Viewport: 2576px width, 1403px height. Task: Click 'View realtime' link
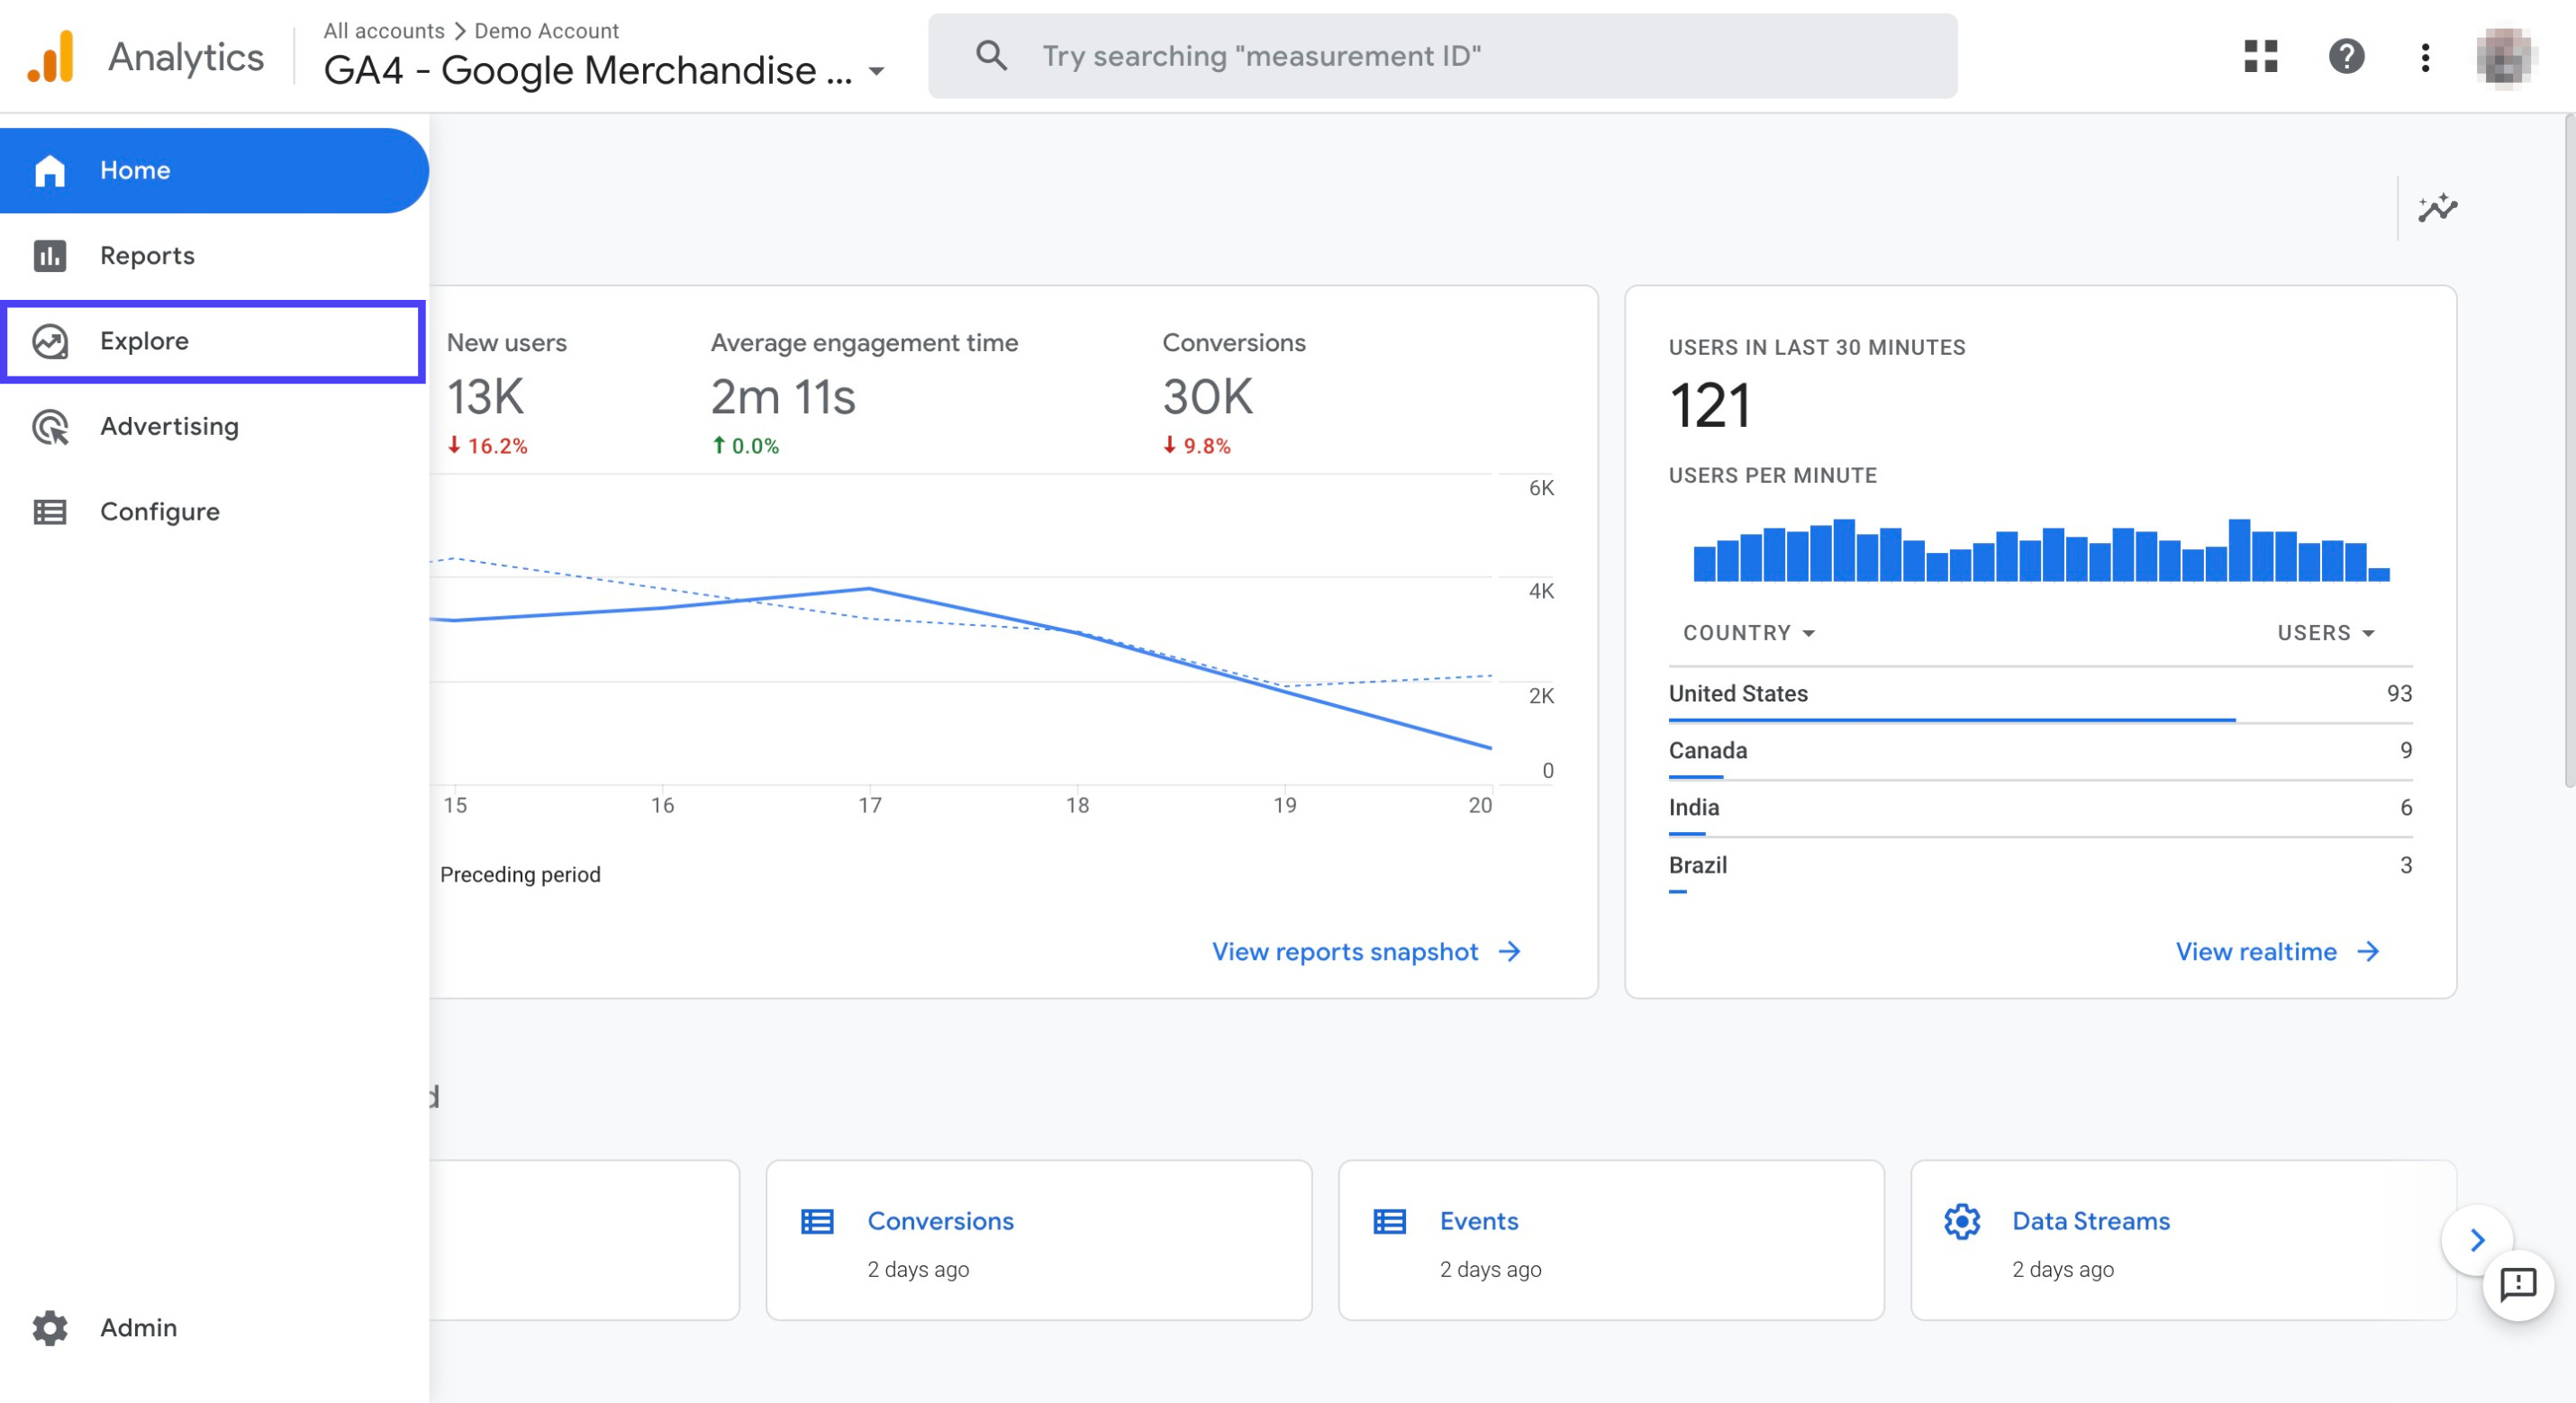click(x=2256, y=951)
